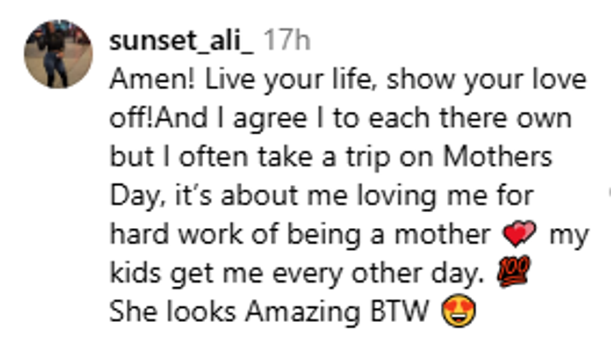Click "hard work of being a mother"
The height and width of the screenshot is (349, 611).
[x=300, y=235]
